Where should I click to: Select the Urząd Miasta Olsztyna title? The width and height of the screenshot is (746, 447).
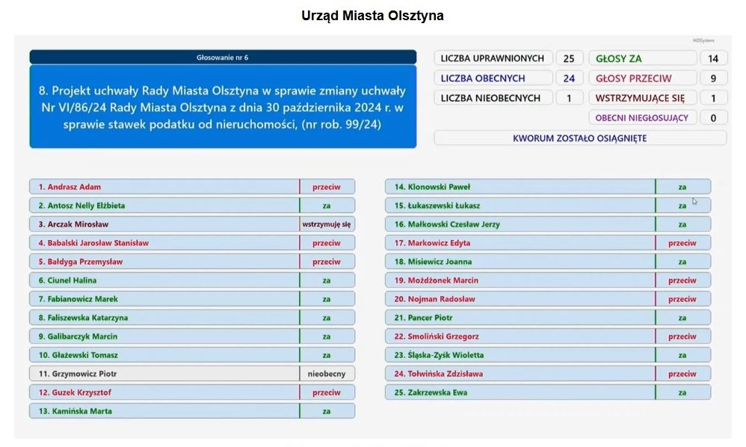pos(372,16)
